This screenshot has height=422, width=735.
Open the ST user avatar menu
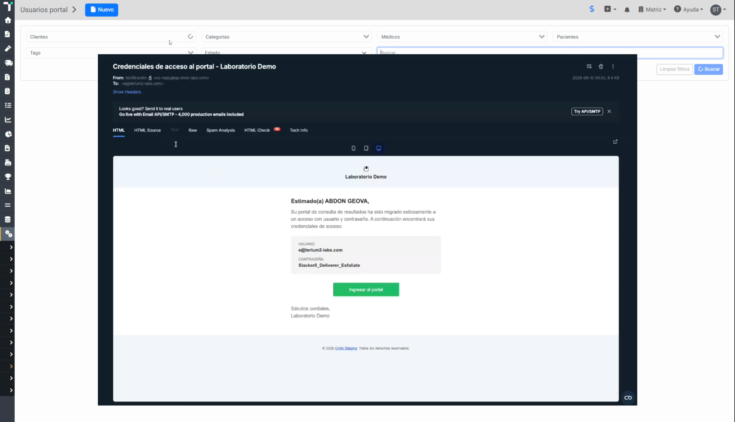pos(718,10)
